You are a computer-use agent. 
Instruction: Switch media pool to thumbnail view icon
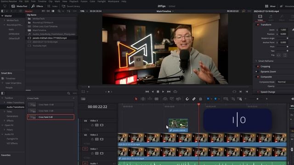[x=48, y=11]
